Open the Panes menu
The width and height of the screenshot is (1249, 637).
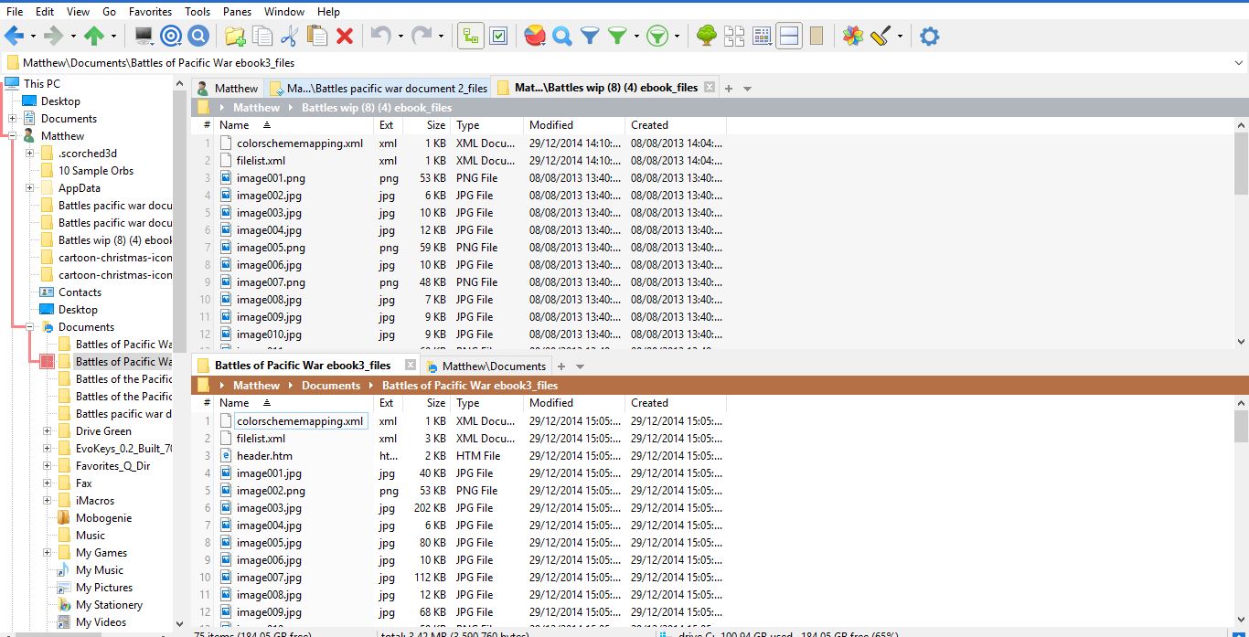[236, 11]
